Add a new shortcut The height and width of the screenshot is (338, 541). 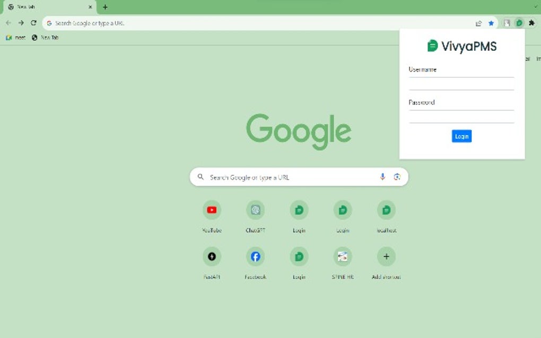pos(386,256)
